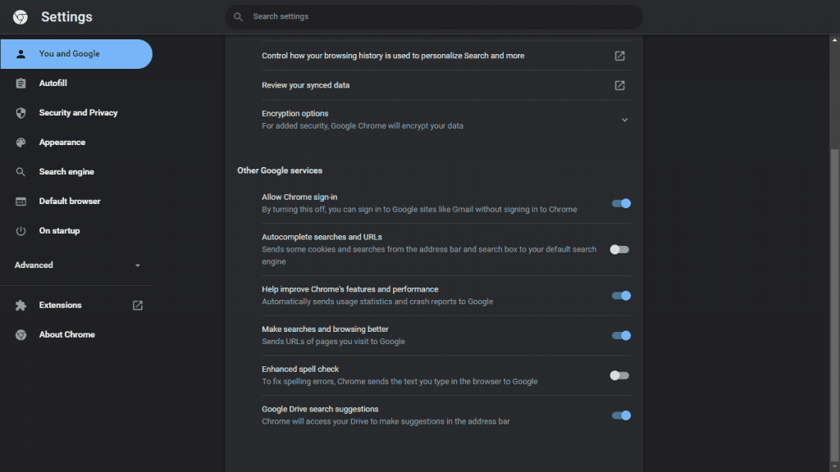Click the Search settings input field

tap(433, 16)
